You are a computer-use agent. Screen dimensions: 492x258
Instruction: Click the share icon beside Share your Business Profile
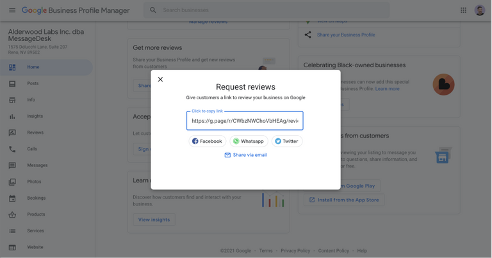pyautogui.click(x=307, y=35)
